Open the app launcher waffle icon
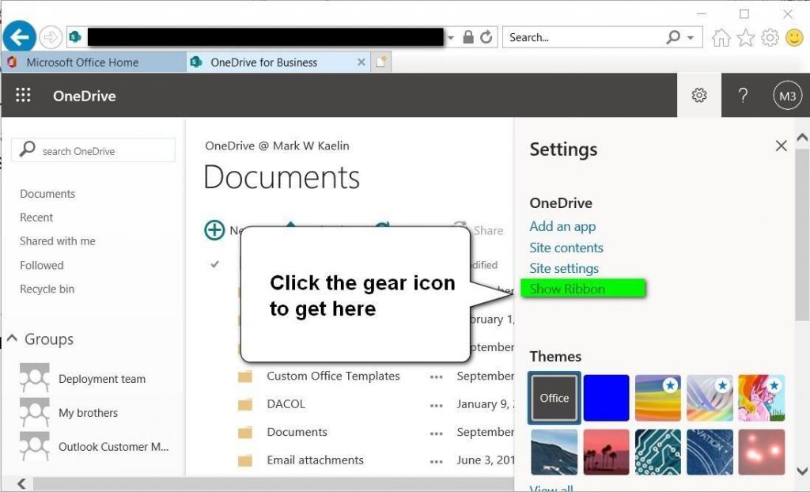Image resolution: width=810 pixels, height=492 pixels. pos(23,96)
